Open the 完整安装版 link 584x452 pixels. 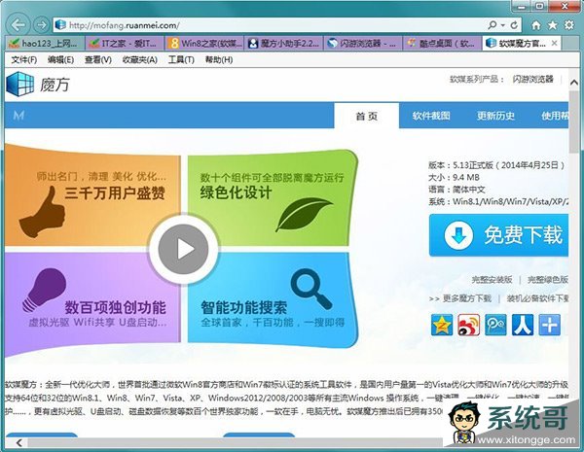492,279
